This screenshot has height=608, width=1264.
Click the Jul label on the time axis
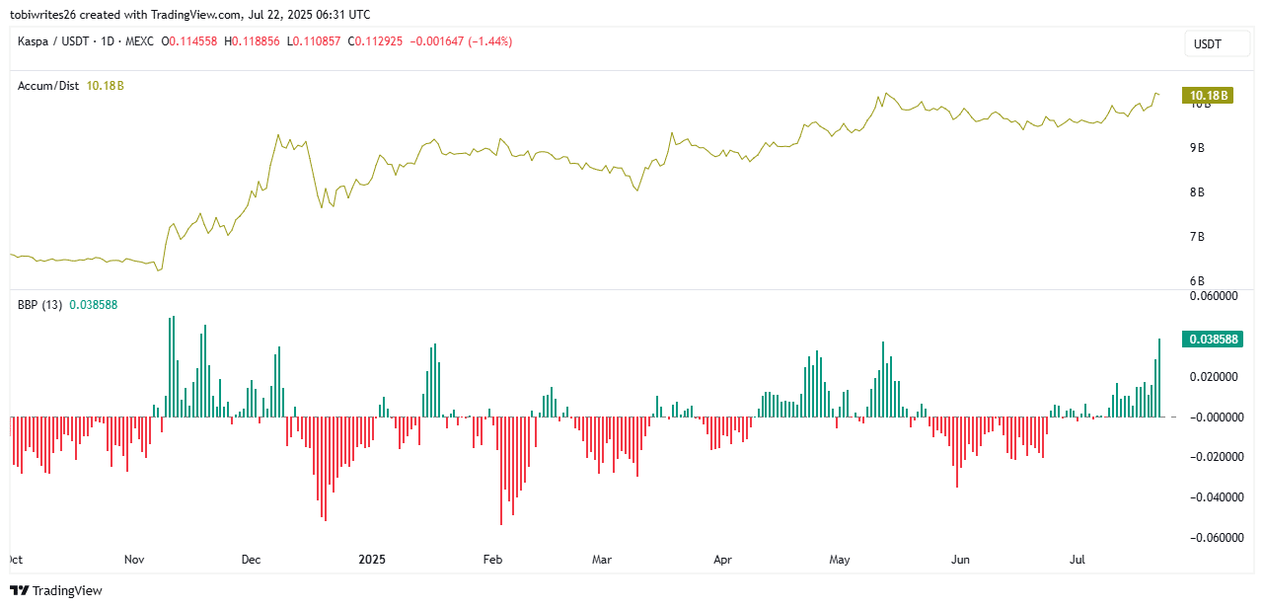(x=1078, y=560)
